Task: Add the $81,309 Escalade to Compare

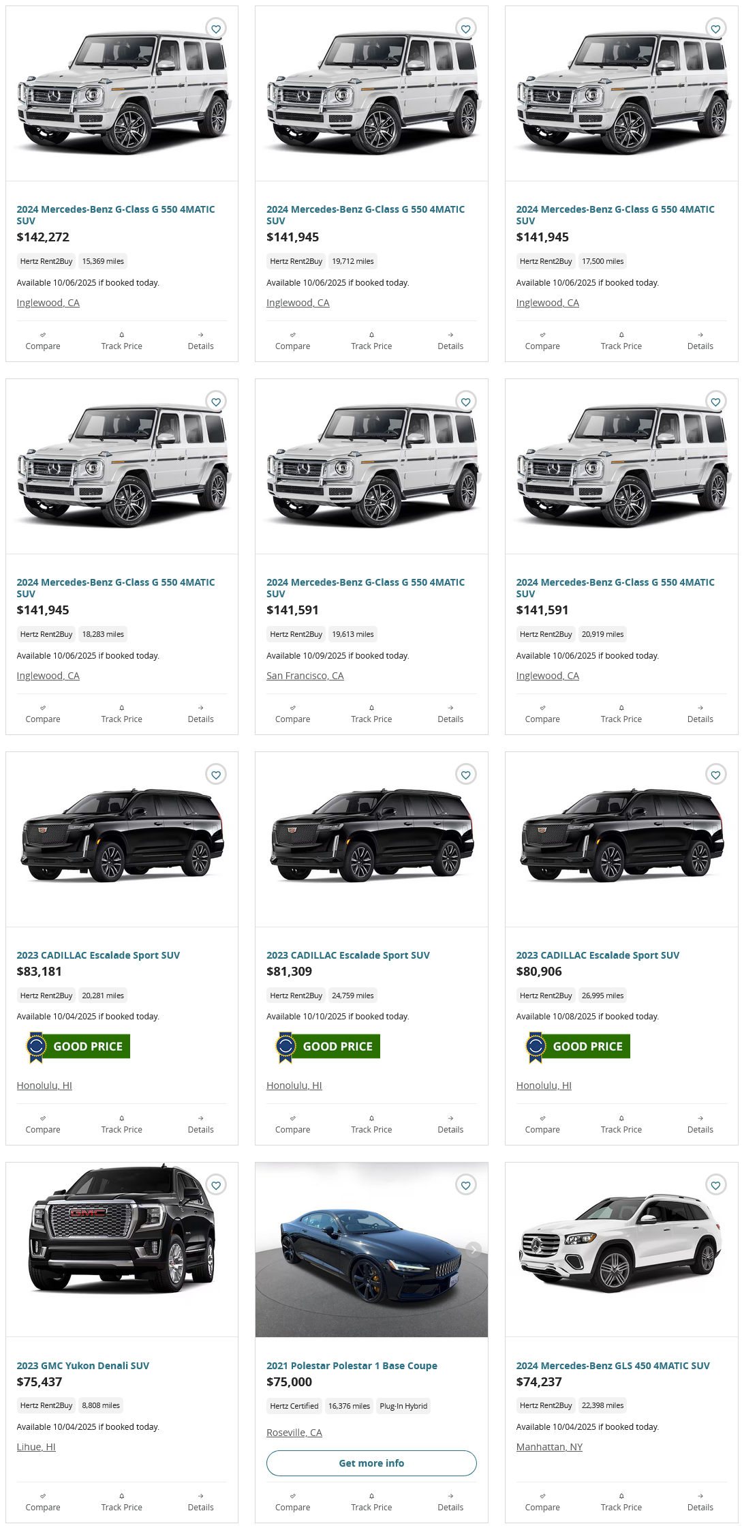Action: click(292, 1124)
